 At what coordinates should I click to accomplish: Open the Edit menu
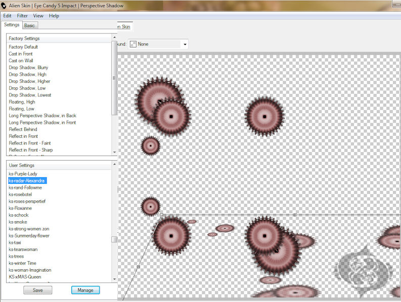click(7, 16)
